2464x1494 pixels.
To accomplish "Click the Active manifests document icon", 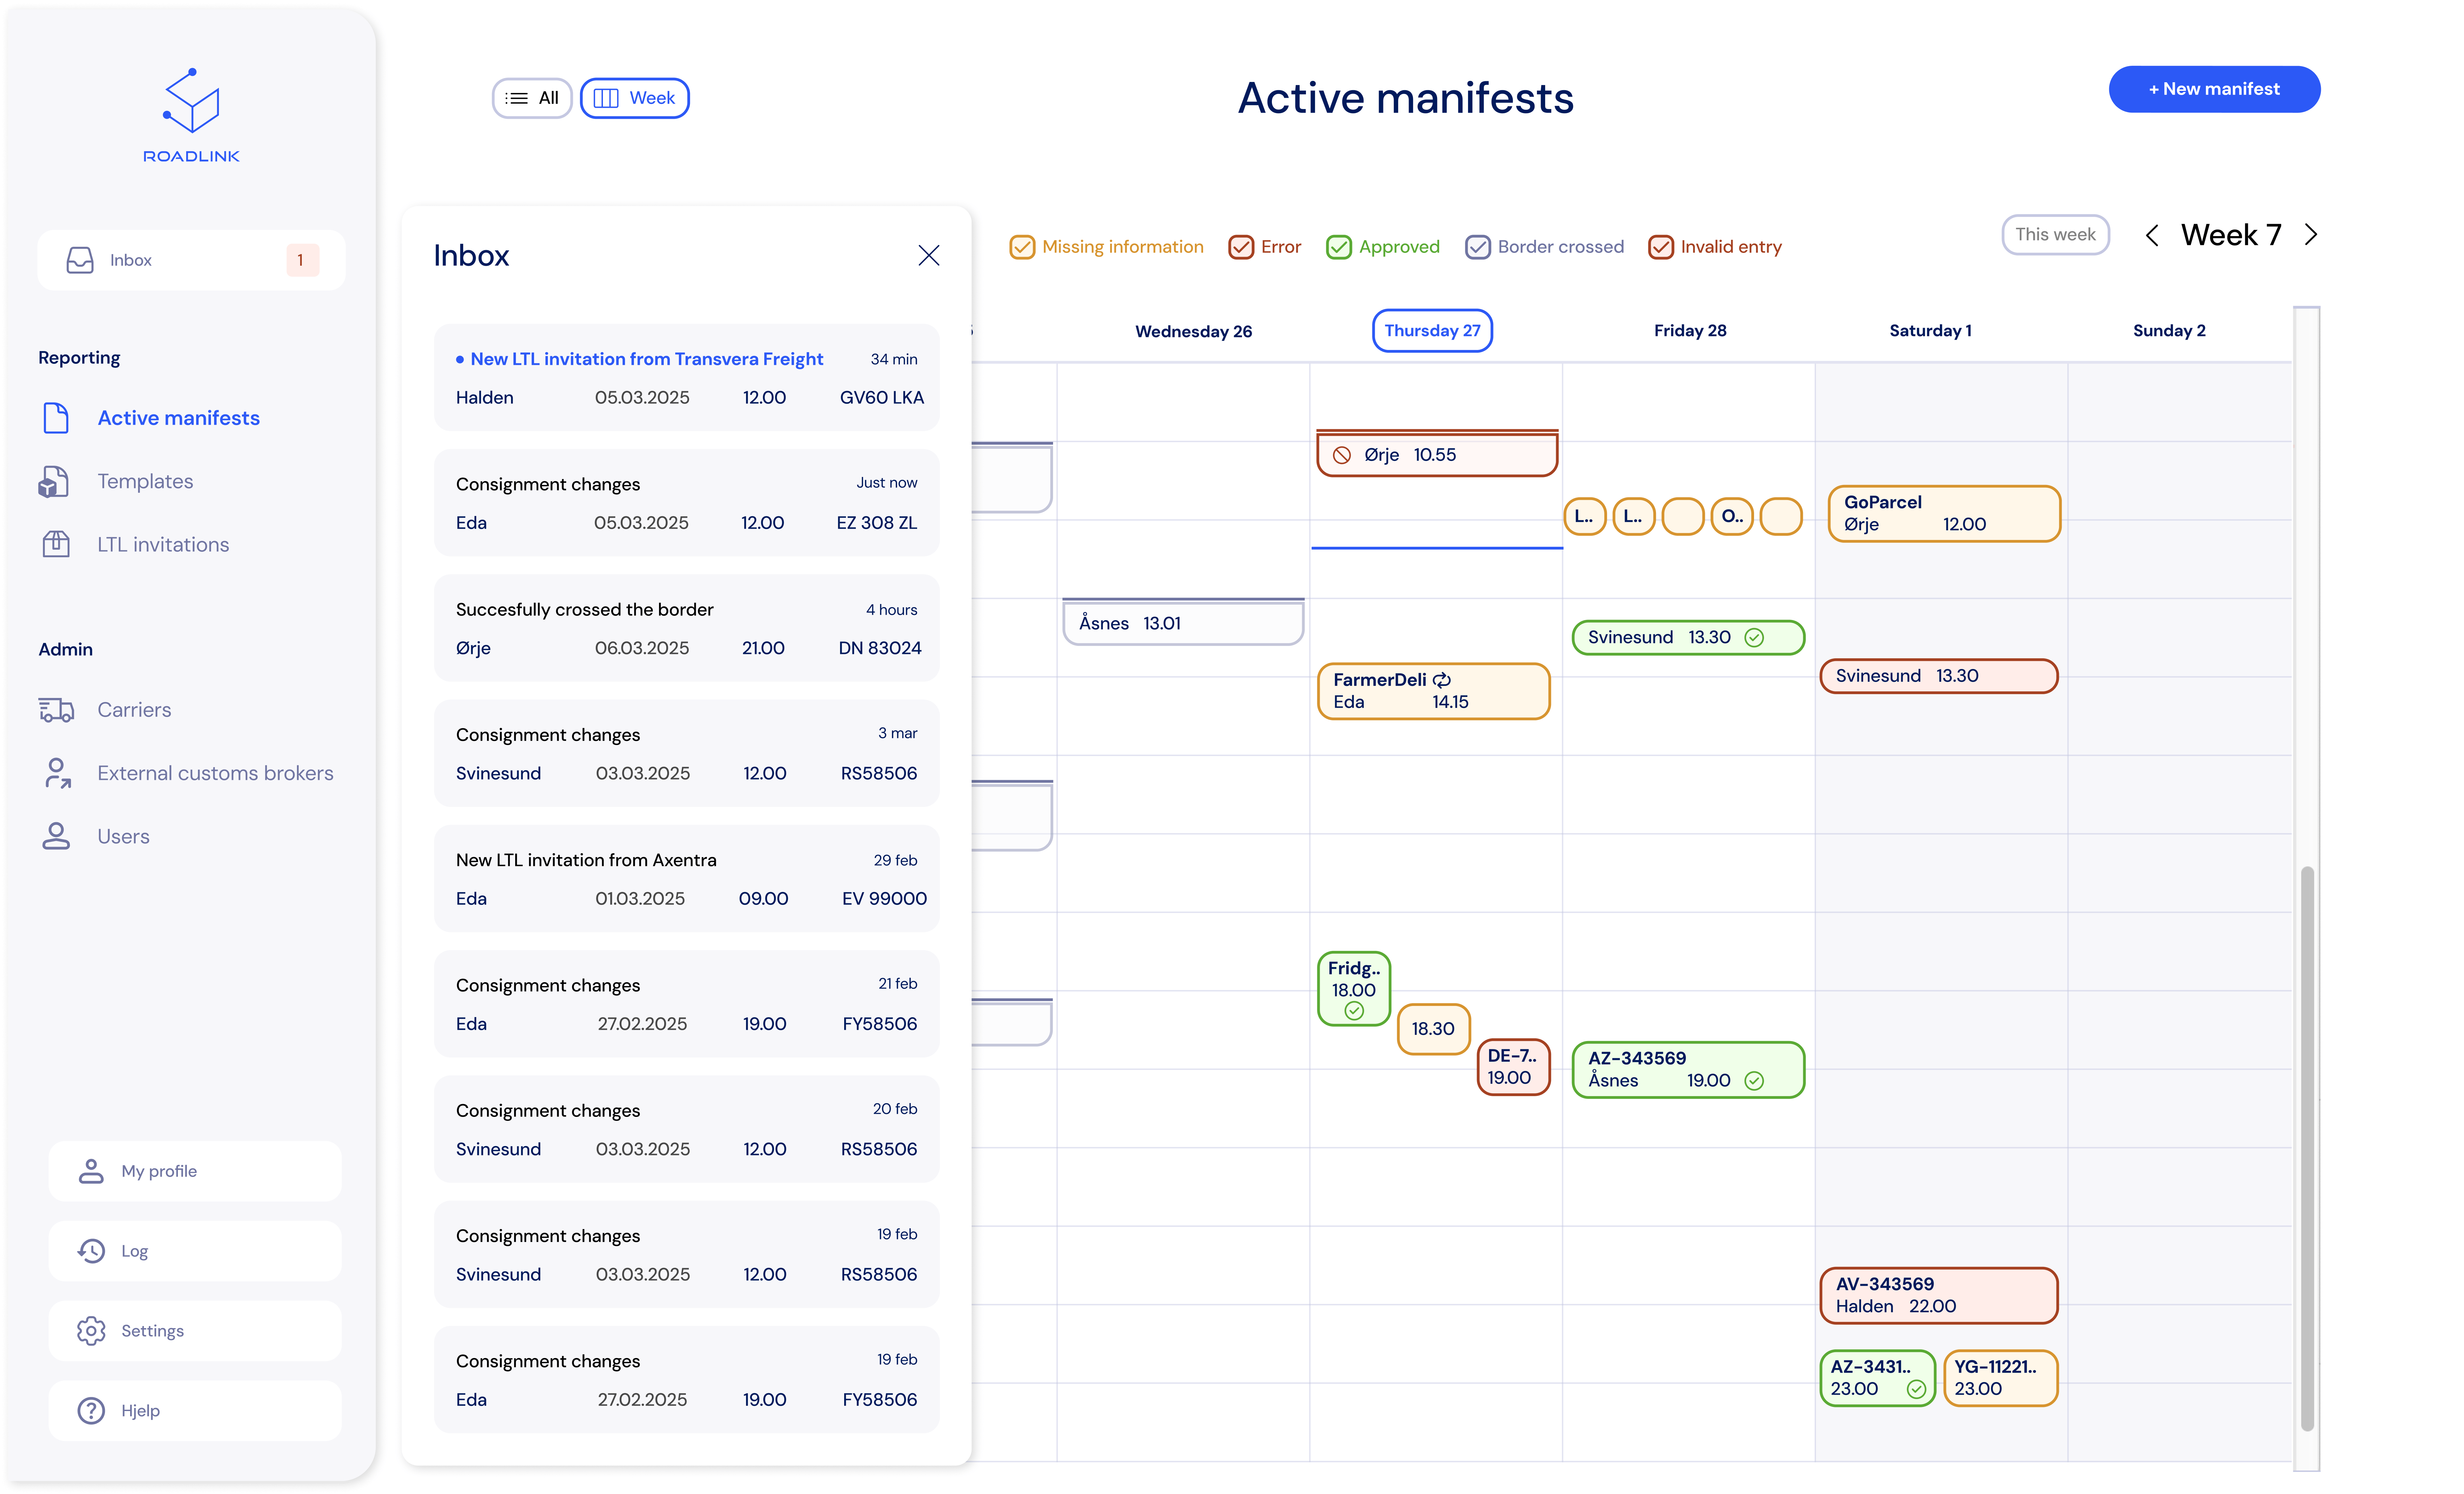I will pos(56,418).
